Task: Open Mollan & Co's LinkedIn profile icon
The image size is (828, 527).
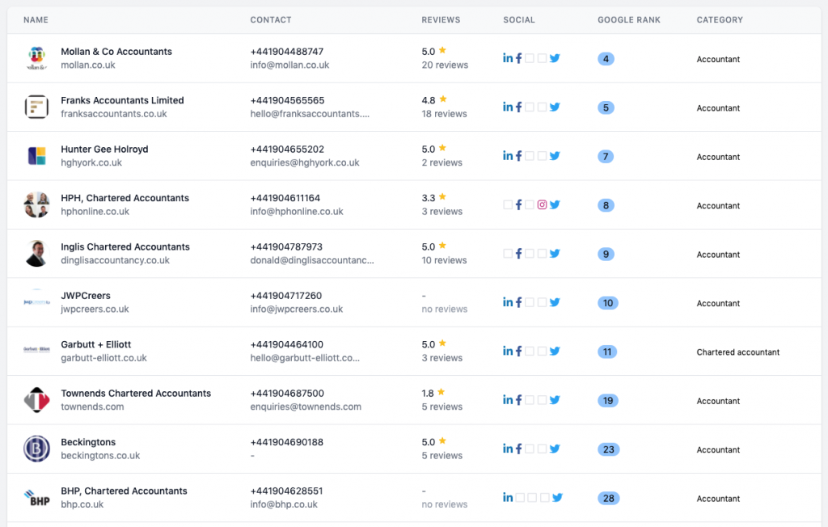Action: [508, 57]
